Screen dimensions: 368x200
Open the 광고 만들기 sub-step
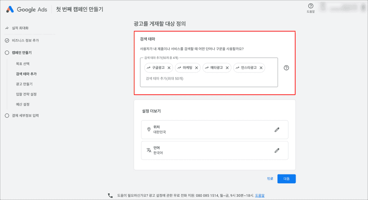click(24, 84)
